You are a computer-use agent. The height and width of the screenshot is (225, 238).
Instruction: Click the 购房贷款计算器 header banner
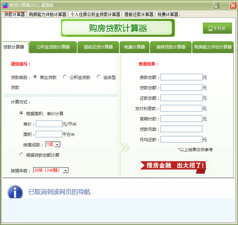118,28
